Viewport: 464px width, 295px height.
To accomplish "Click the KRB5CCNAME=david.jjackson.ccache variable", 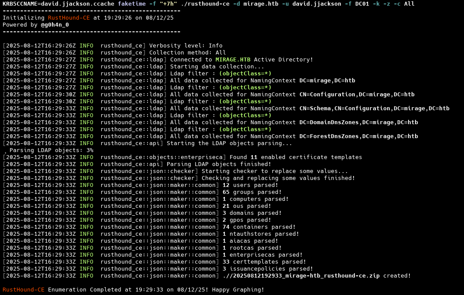I will 58,4.
